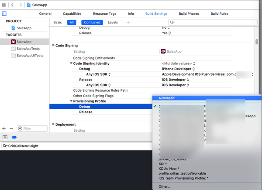Select SalesAppUITests target
The height and width of the screenshot is (190, 262).
click(x=27, y=56)
